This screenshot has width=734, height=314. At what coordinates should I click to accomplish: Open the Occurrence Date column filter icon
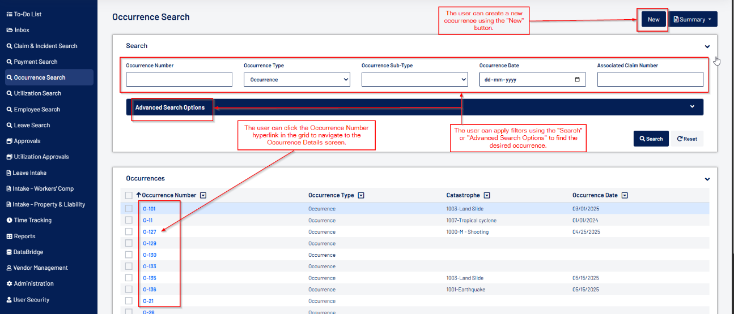tap(625, 195)
